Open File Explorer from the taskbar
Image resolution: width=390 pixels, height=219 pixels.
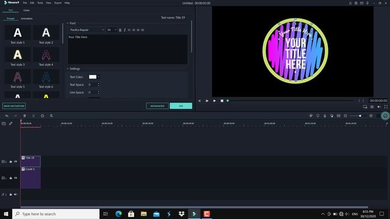[144, 214]
